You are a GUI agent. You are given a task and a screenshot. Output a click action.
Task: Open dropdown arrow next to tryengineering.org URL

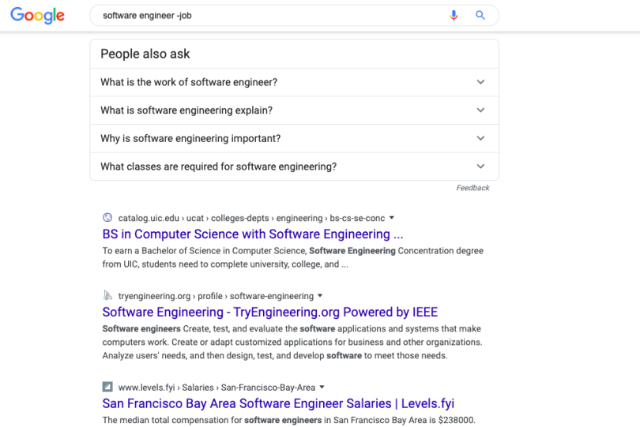point(320,297)
